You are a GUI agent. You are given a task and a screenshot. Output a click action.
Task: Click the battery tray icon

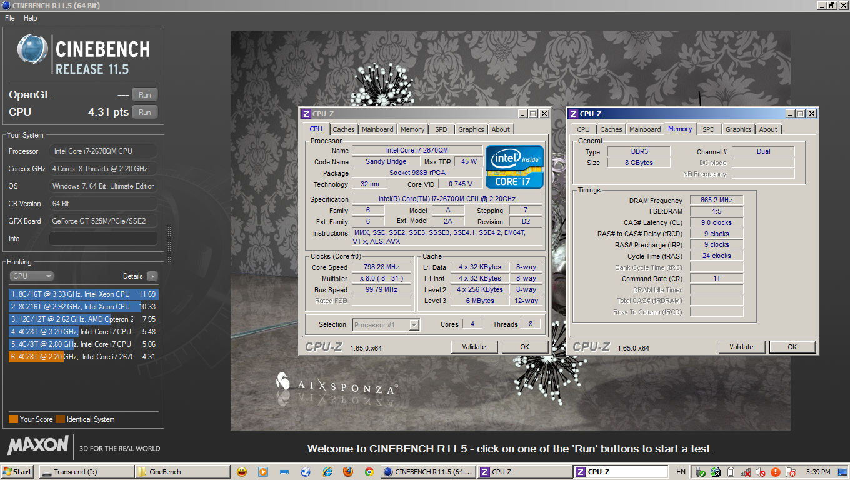click(731, 472)
